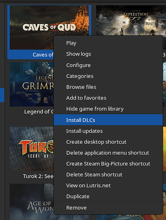Choose Hide game from library
The image size is (166, 220).
108,109
